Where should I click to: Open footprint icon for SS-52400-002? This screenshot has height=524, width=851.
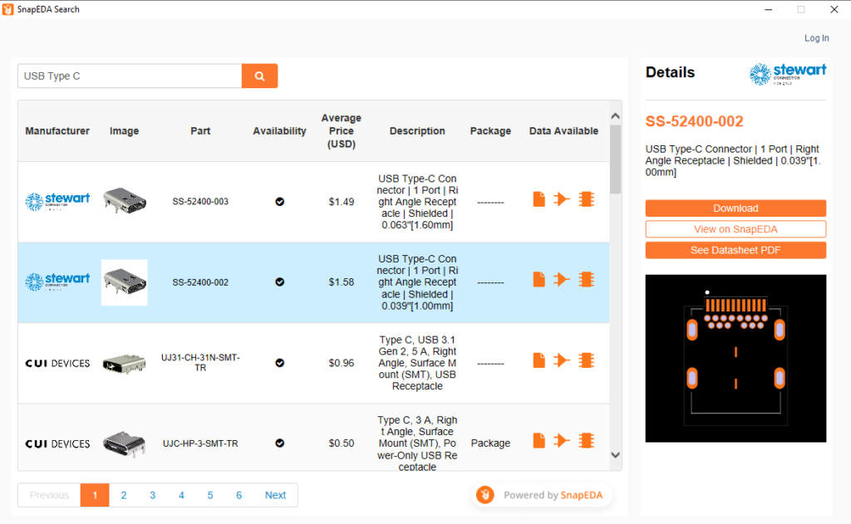tap(586, 279)
